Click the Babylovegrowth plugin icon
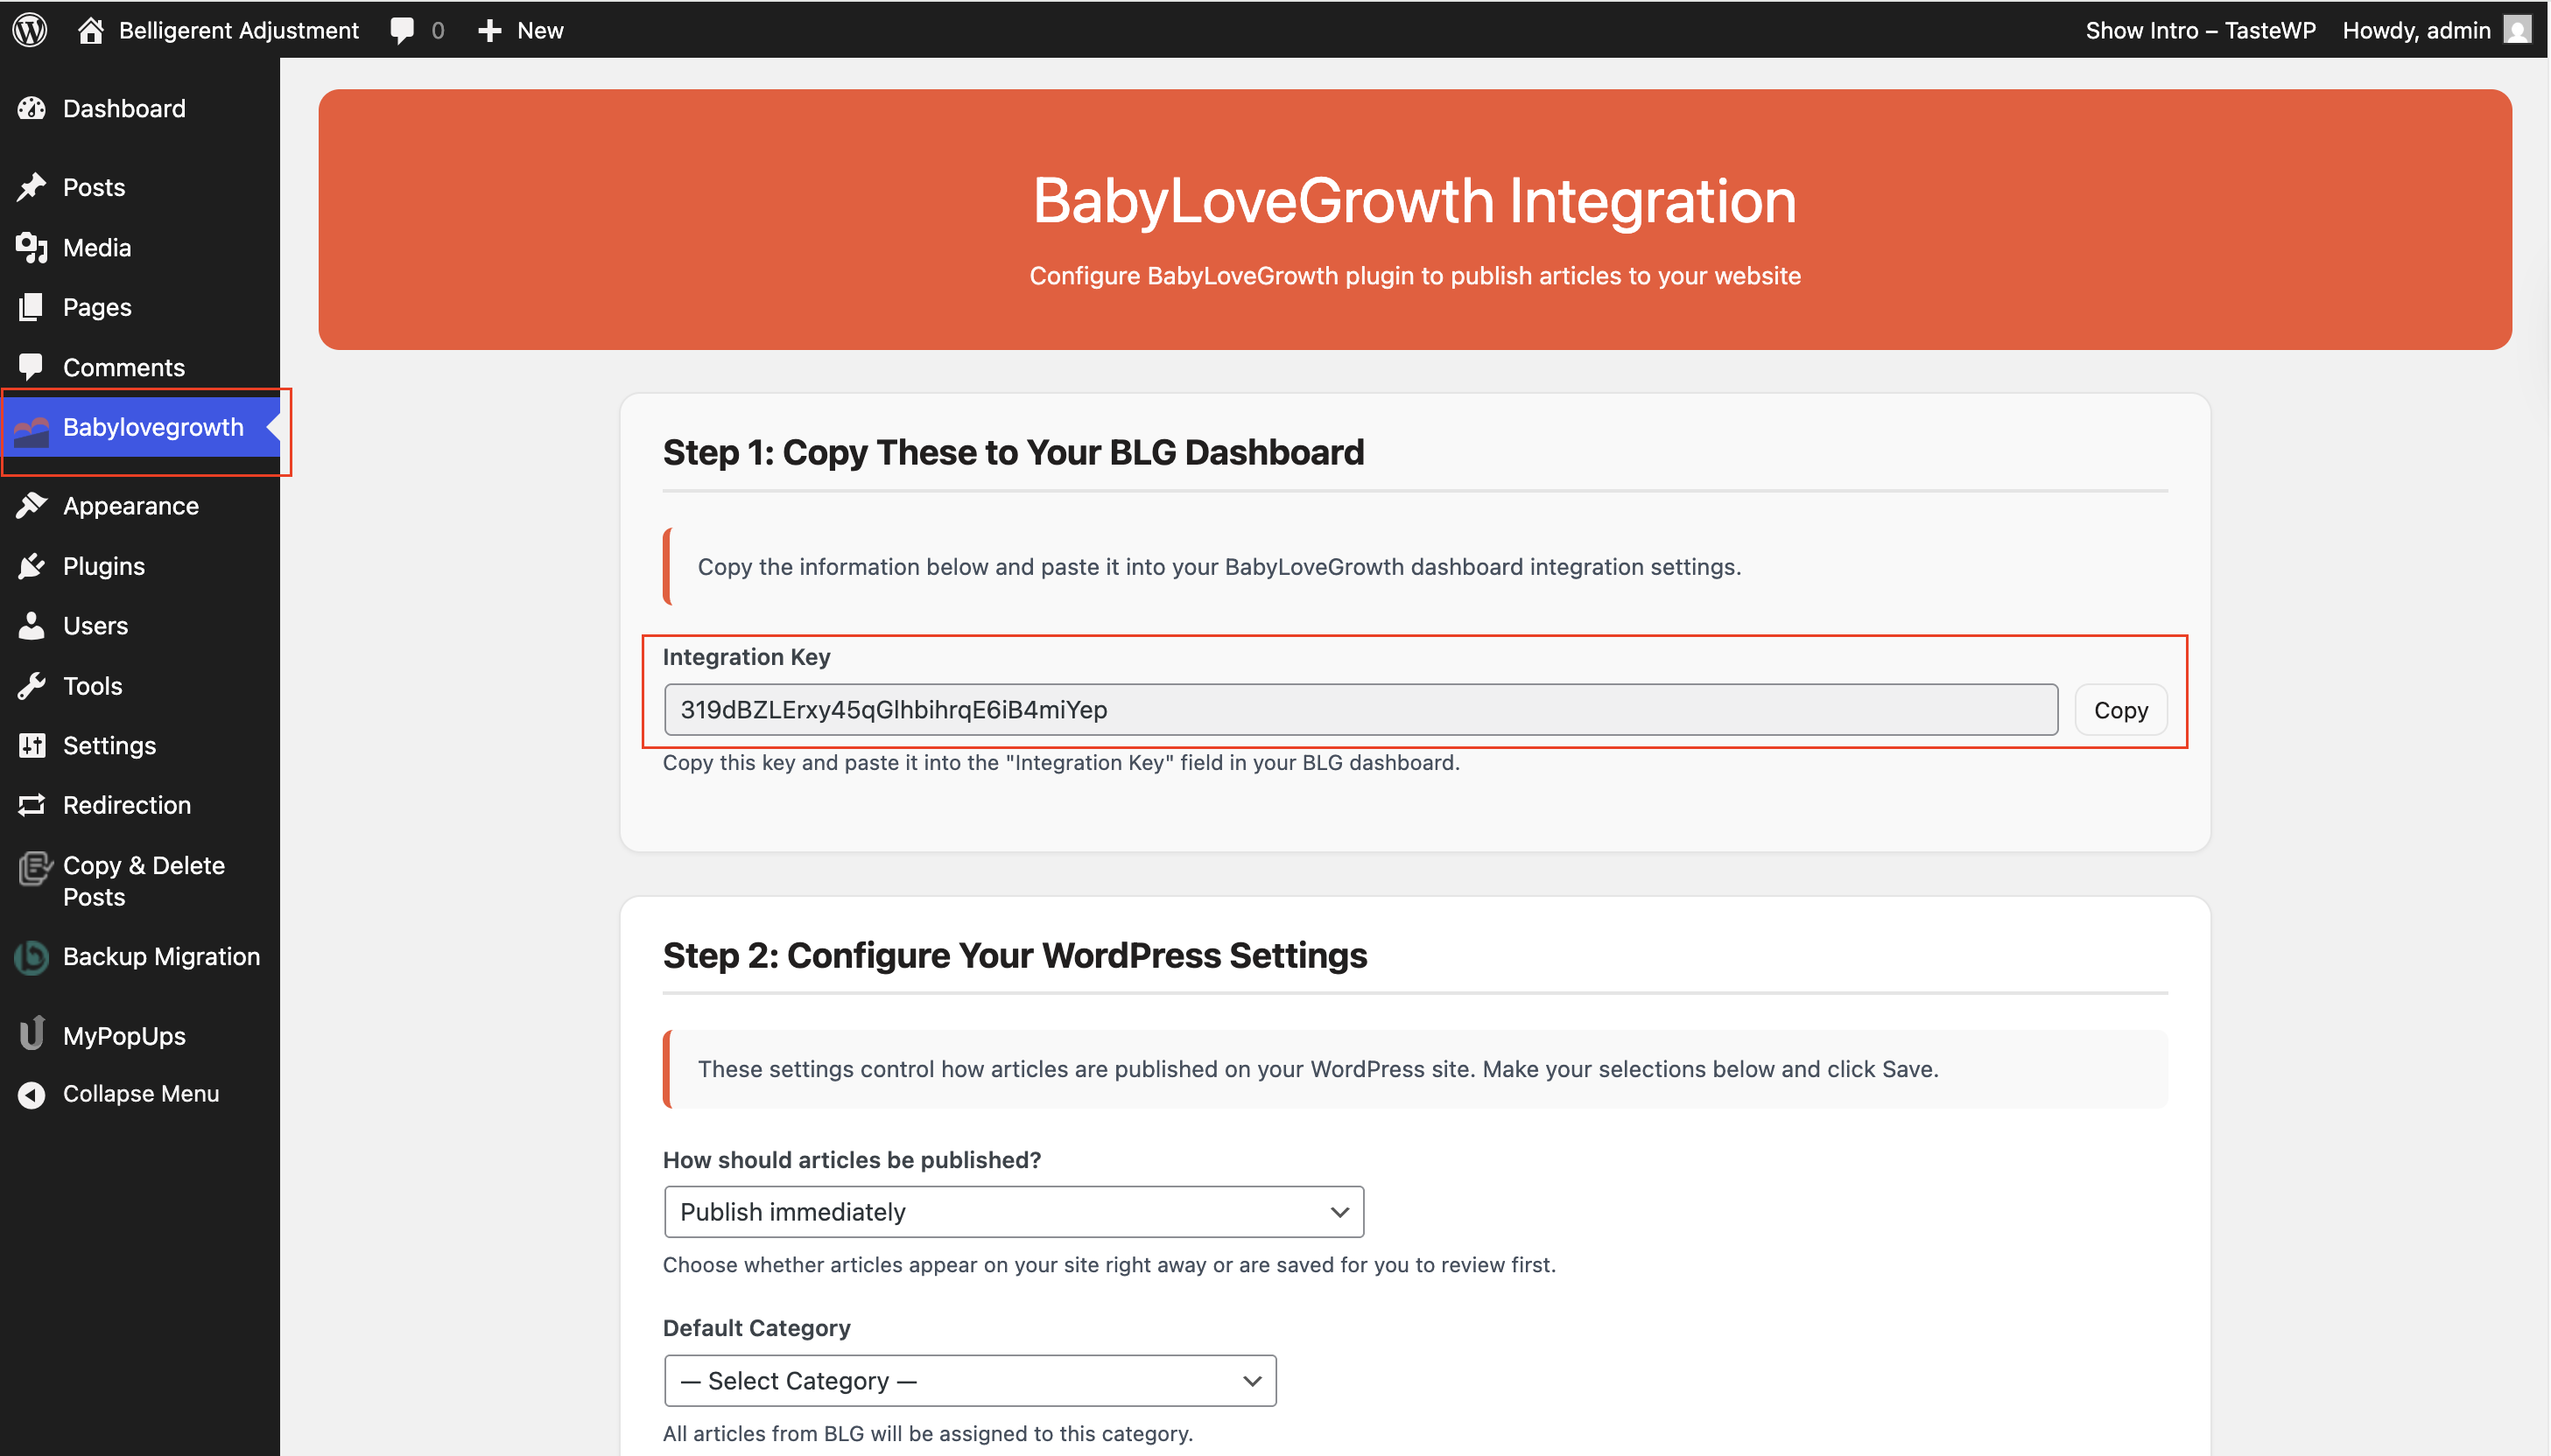 [x=32, y=431]
